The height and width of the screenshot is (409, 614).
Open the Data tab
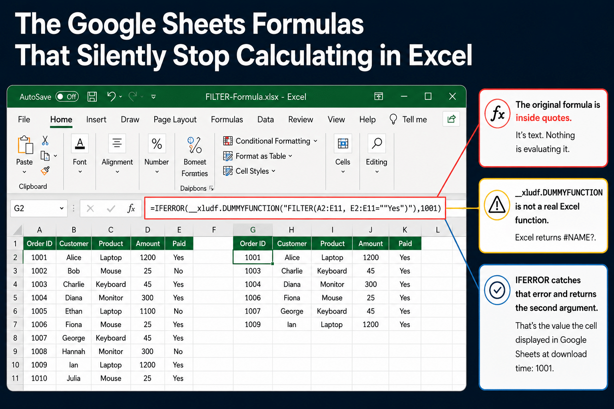(265, 119)
